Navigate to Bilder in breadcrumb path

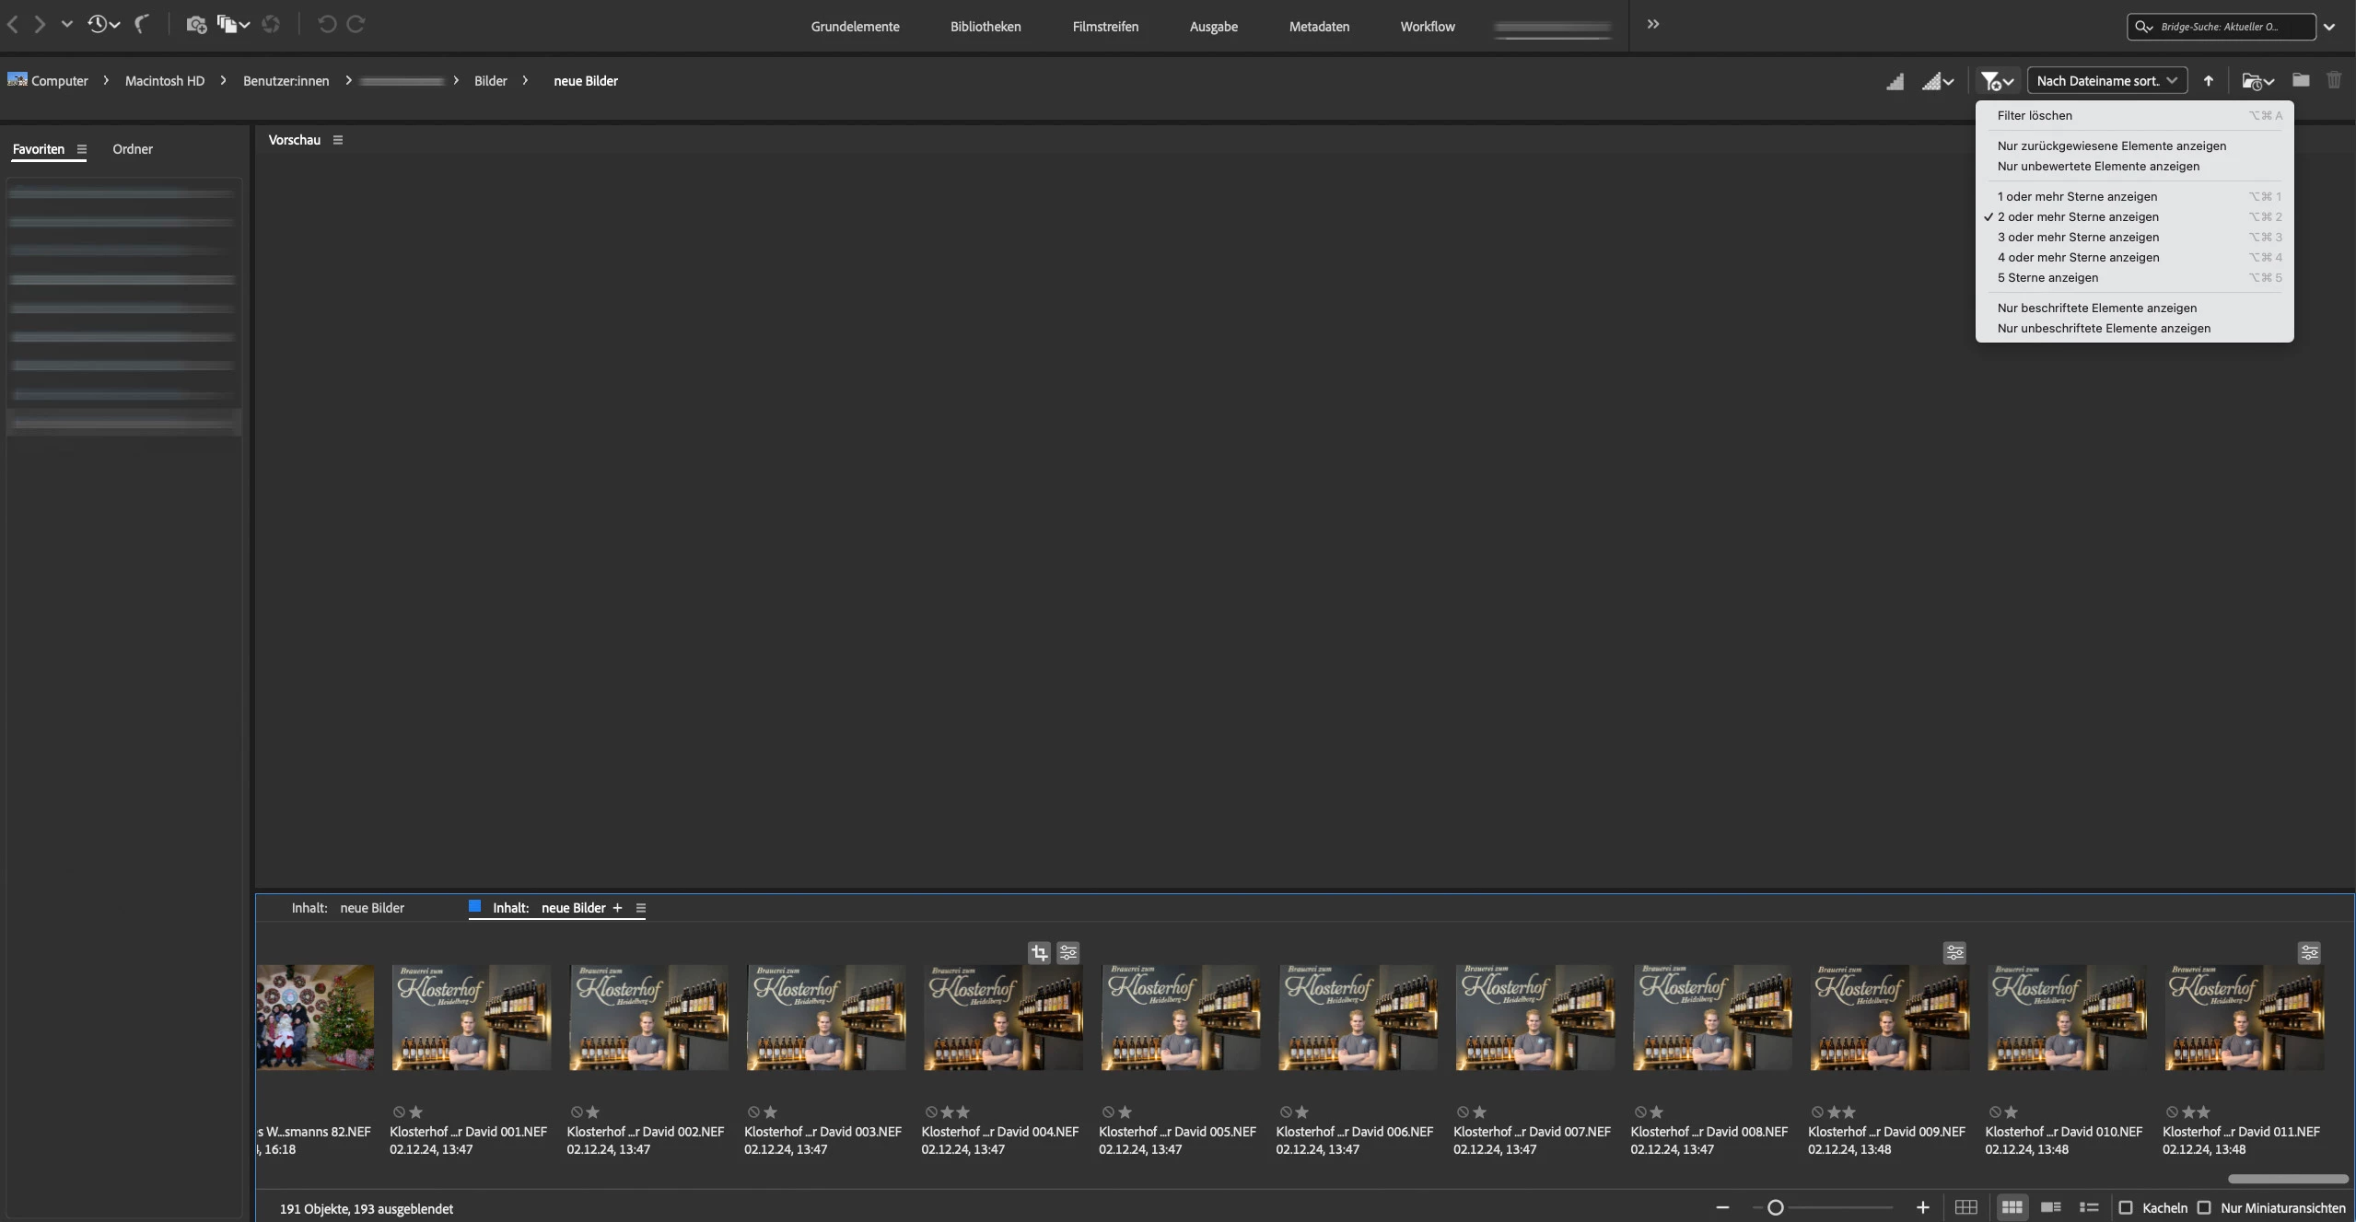pos(490,81)
